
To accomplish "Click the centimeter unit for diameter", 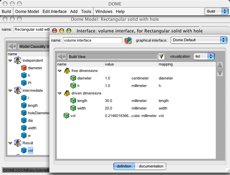I will (140, 78).
